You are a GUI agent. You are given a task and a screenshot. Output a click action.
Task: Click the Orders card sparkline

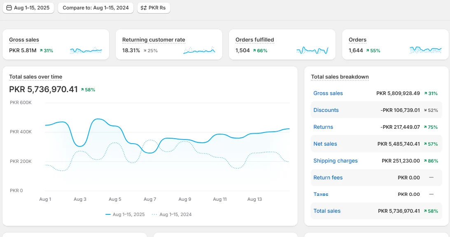click(426, 50)
